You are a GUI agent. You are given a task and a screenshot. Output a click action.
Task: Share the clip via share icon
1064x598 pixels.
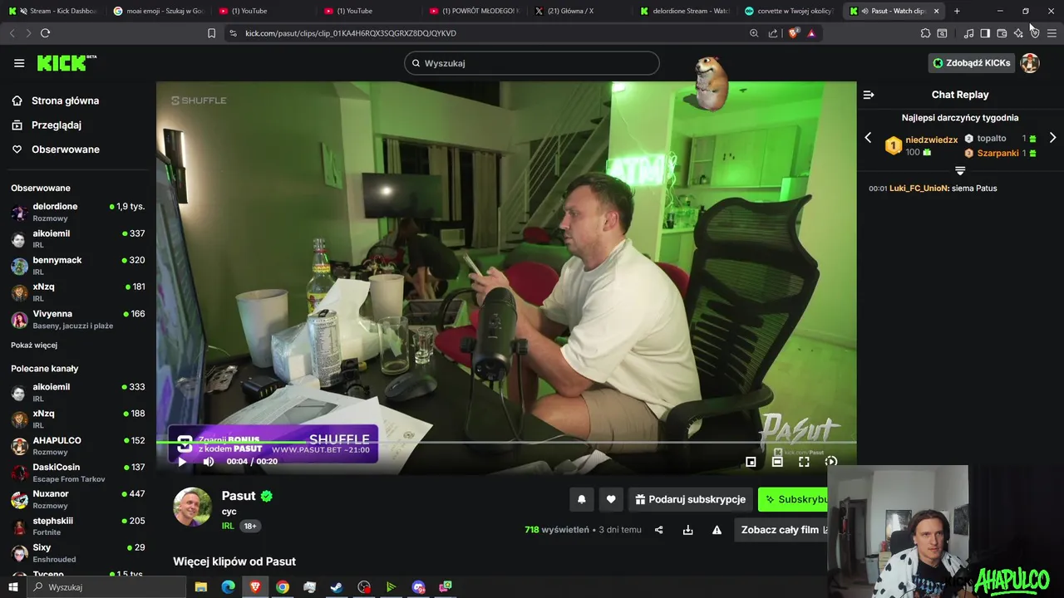[658, 530]
